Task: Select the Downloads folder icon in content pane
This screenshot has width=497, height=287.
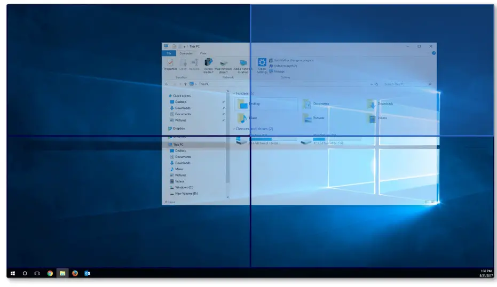Action: pos(372,104)
